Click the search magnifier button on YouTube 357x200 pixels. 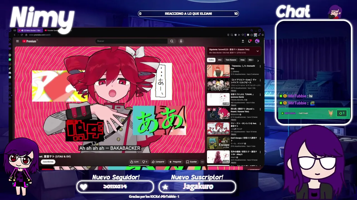172,41
